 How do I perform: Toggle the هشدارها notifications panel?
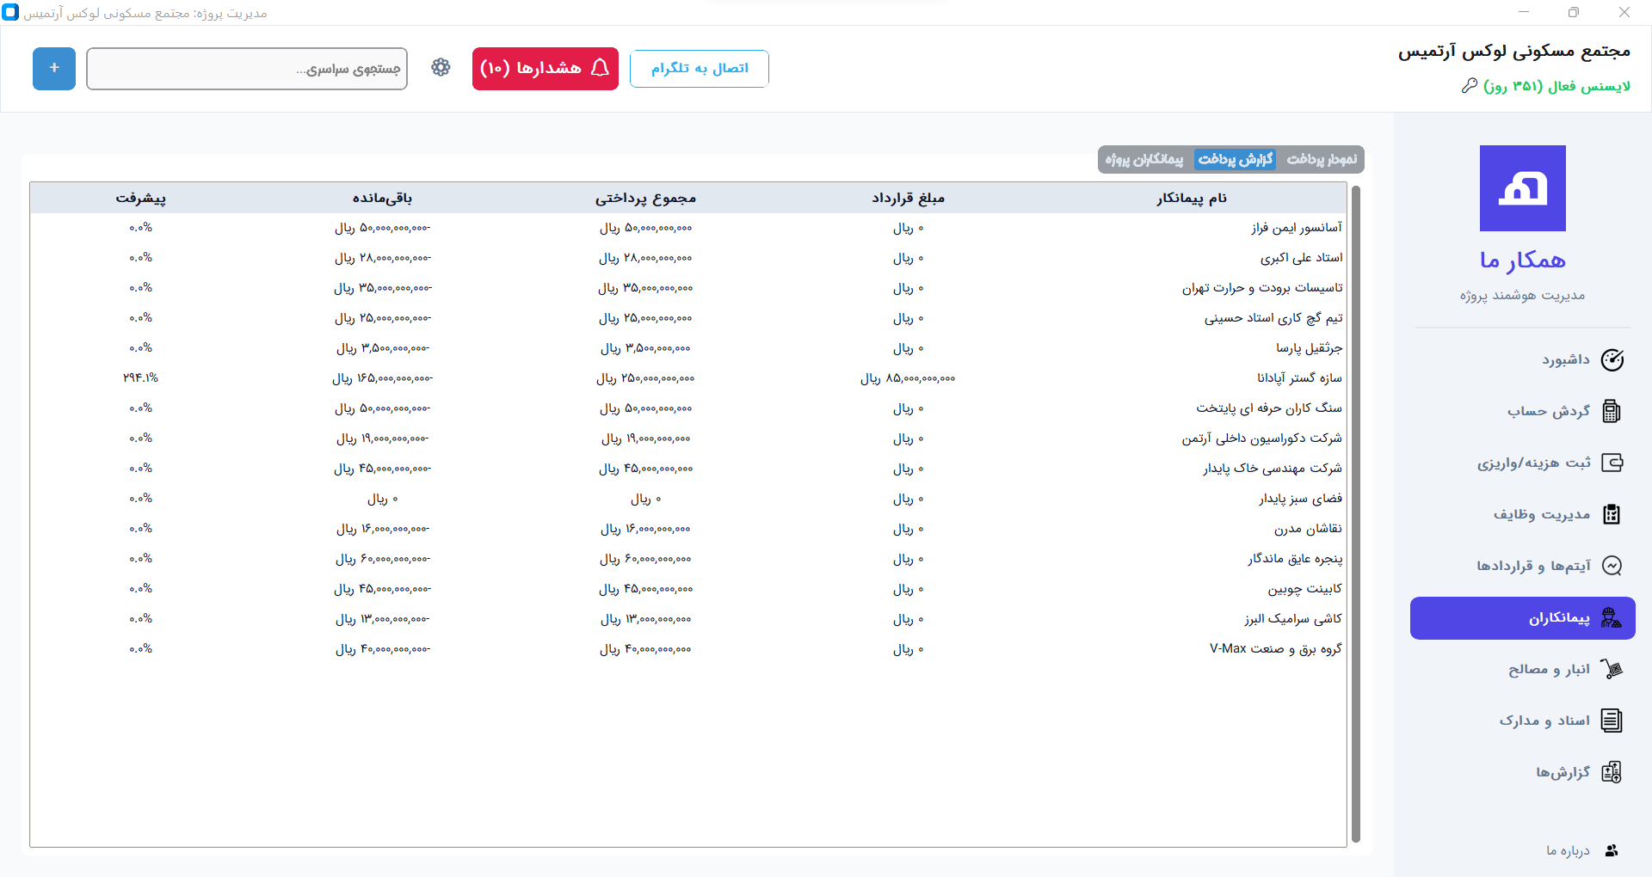point(545,68)
